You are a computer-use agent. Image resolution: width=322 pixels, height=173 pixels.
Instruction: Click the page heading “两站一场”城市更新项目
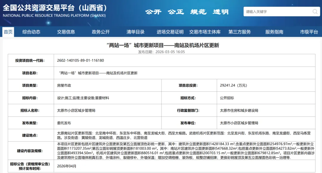coord(163,45)
